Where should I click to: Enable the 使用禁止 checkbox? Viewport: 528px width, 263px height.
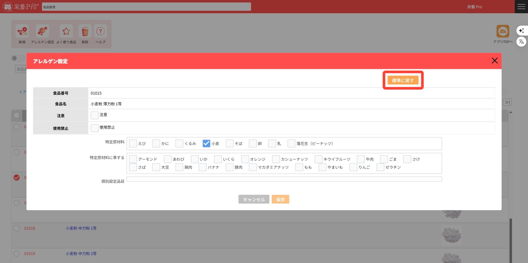tap(95, 128)
